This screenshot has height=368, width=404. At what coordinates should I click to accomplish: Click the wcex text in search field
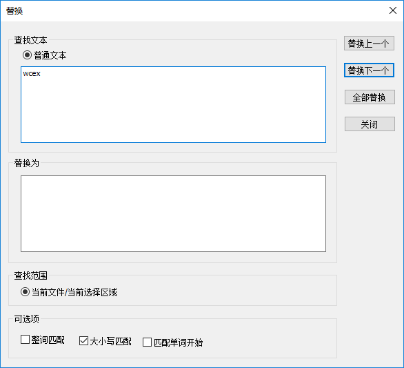click(32, 74)
